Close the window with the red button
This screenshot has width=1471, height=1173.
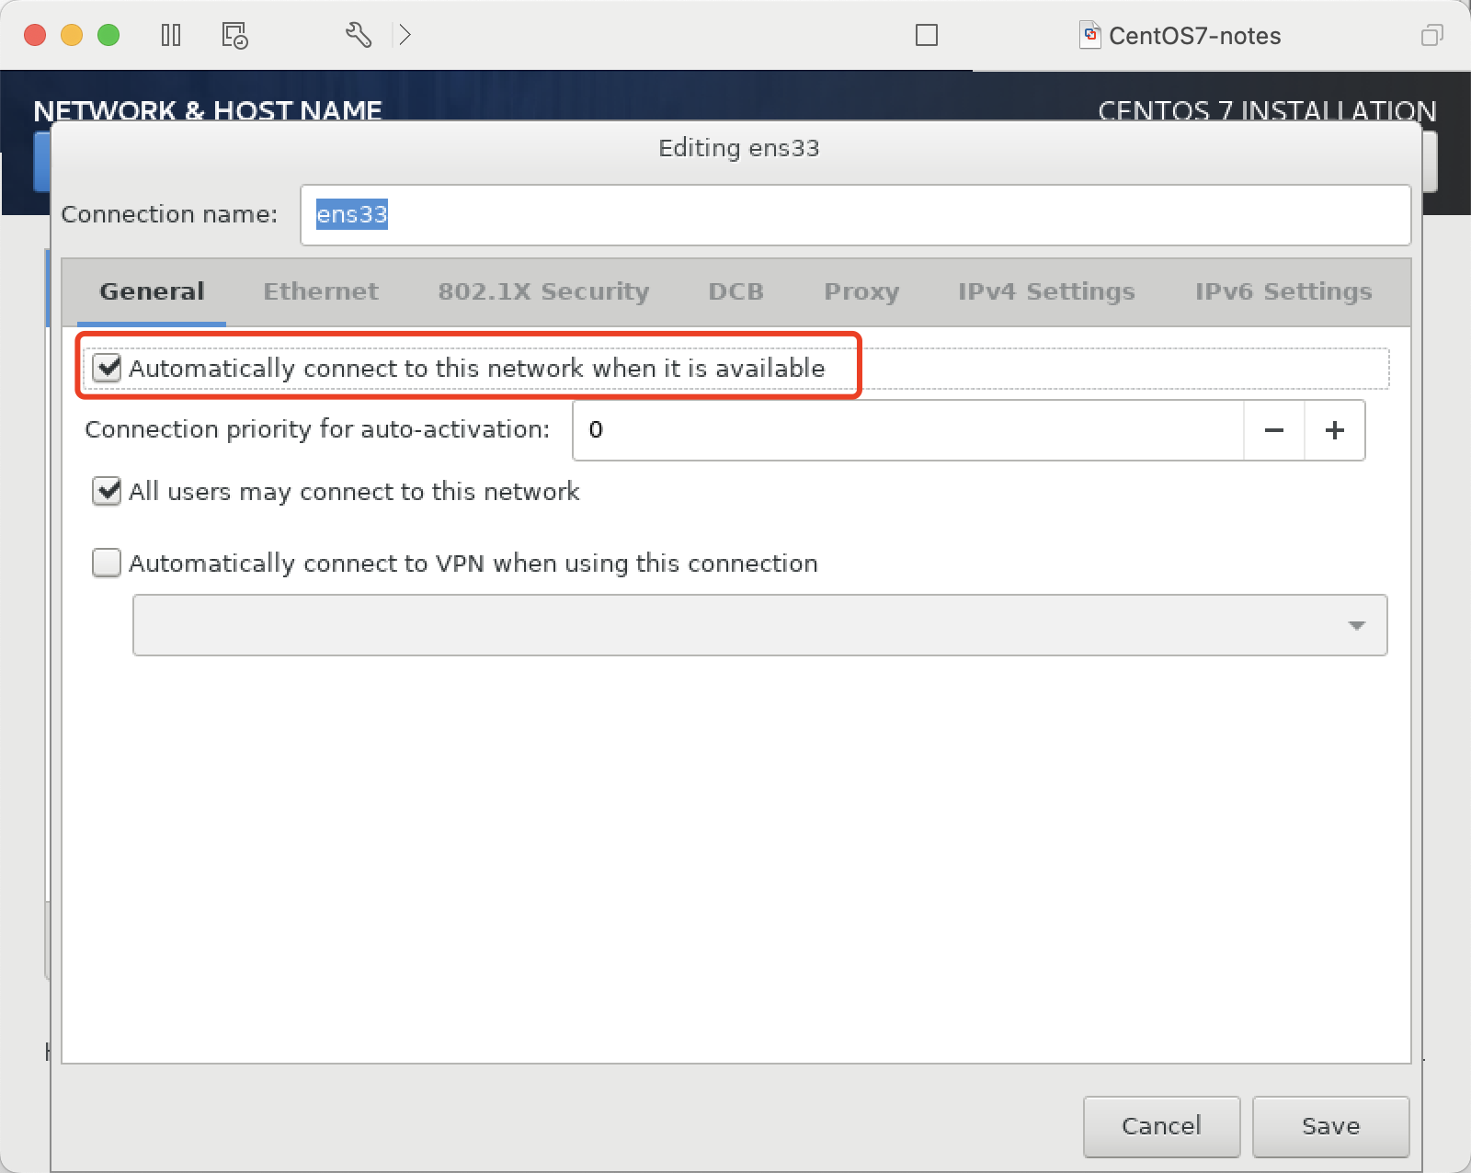coord(35,35)
